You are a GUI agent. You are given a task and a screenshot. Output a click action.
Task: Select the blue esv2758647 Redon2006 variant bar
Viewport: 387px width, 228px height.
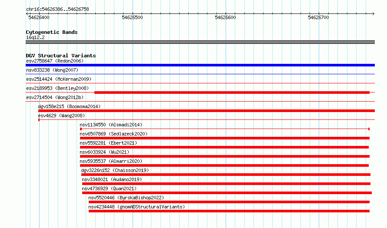[200, 65]
